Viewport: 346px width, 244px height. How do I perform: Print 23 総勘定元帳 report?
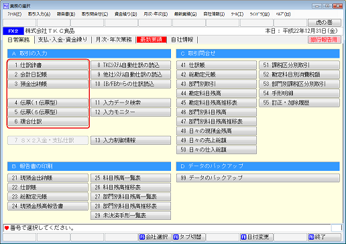point(48,196)
